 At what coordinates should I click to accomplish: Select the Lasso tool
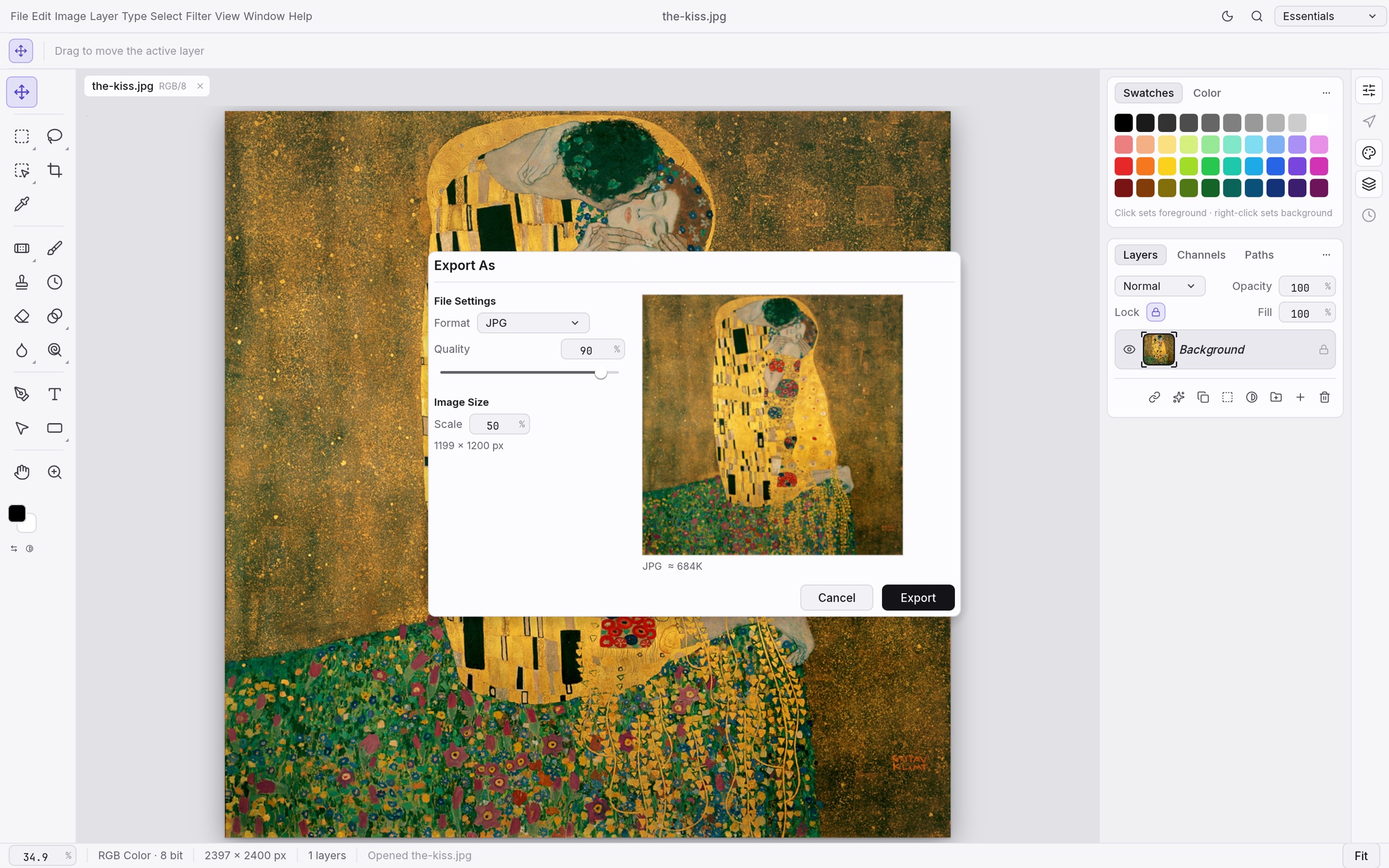point(54,136)
